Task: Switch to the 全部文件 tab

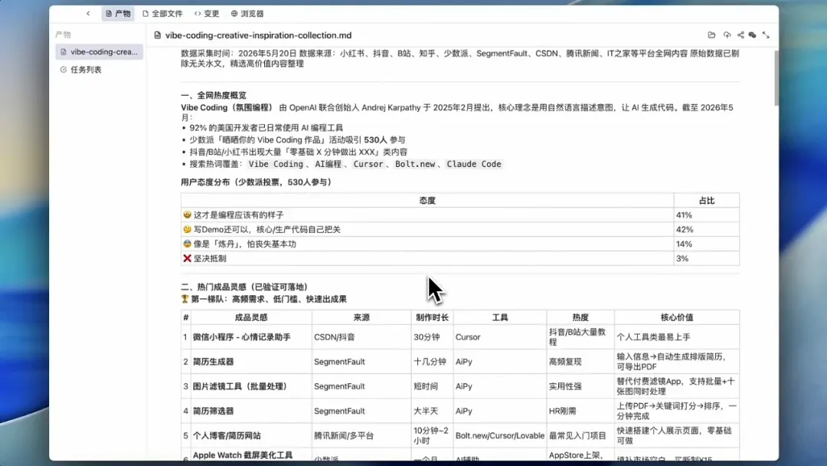Action: 162,13
